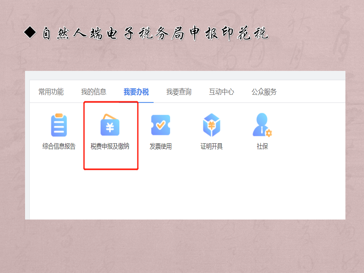Image resolution: width=364 pixels, height=273 pixels.
Task: Go to the 我要查询 tab
Action: click(179, 92)
